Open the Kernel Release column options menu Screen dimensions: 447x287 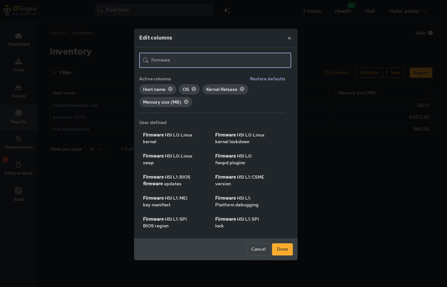tap(329, 93)
